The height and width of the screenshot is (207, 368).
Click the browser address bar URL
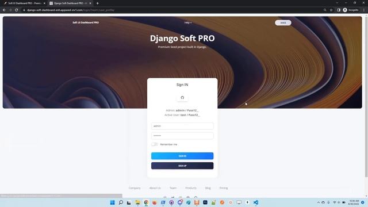(x=70, y=10)
